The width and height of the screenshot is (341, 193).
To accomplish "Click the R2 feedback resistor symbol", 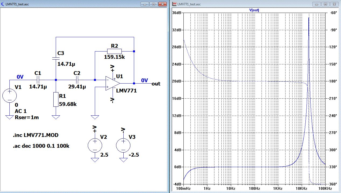I will 114,51.
